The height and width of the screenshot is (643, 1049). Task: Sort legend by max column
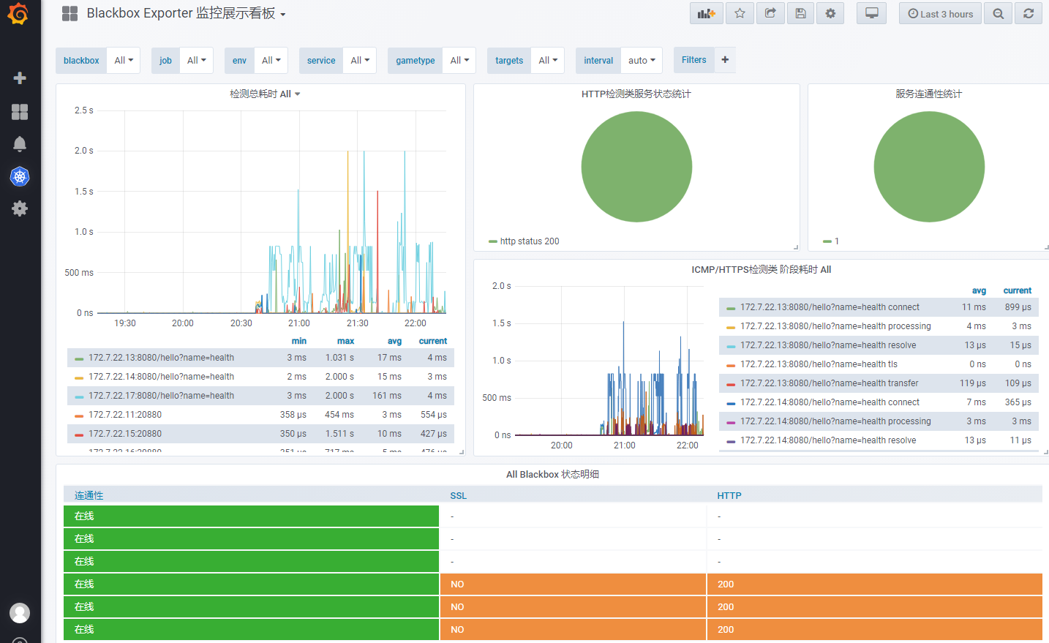click(x=345, y=341)
